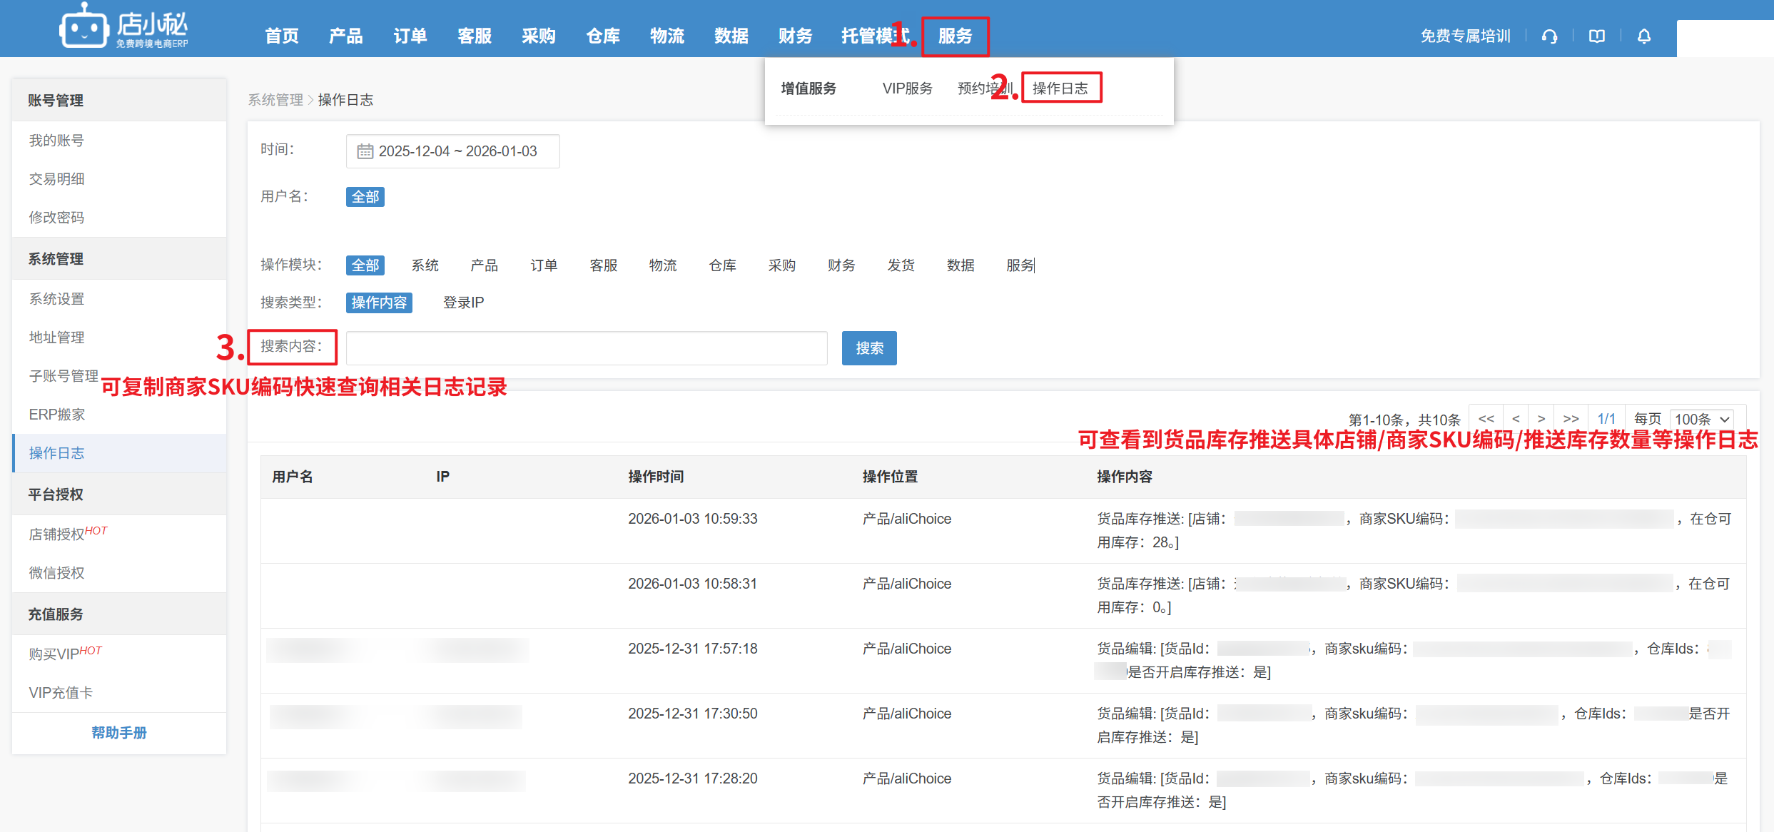Jump to last page with >> button

point(1571,419)
